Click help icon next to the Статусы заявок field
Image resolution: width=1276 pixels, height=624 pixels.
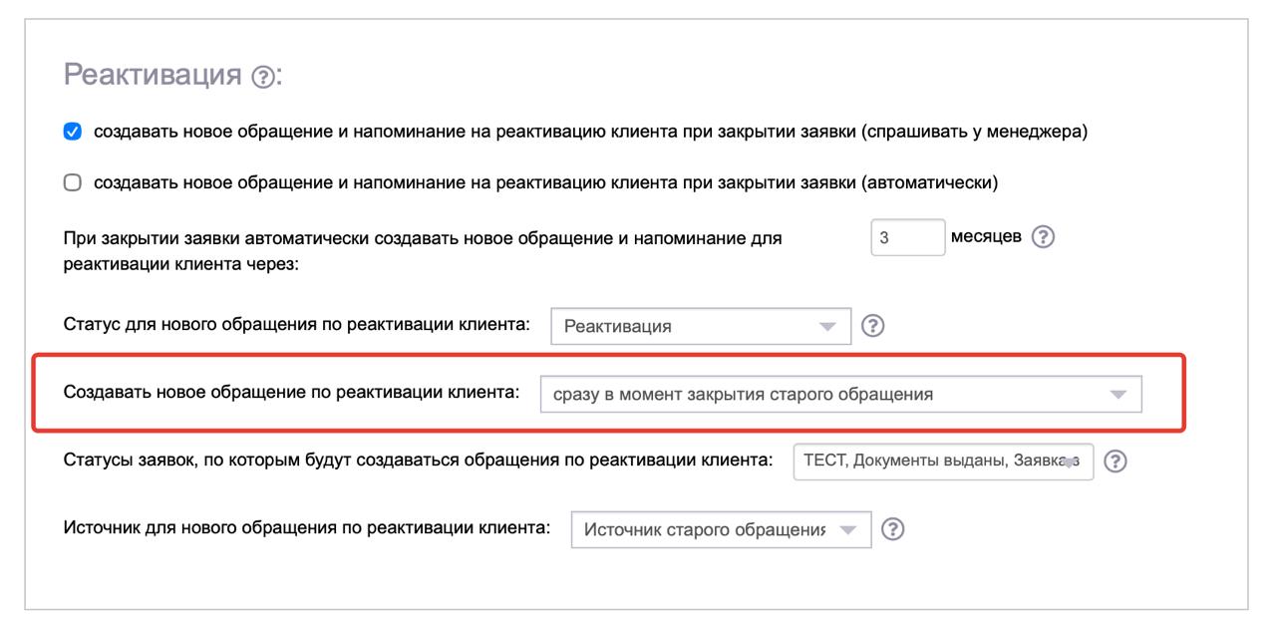(1116, 461)
